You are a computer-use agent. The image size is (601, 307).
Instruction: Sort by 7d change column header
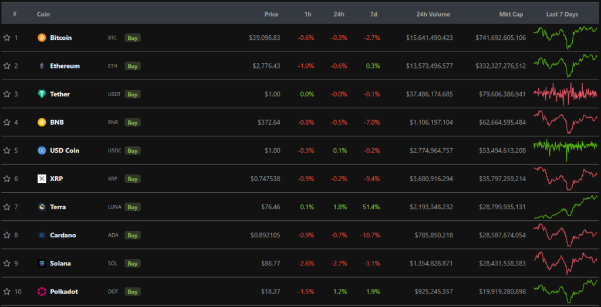(374, 14)
